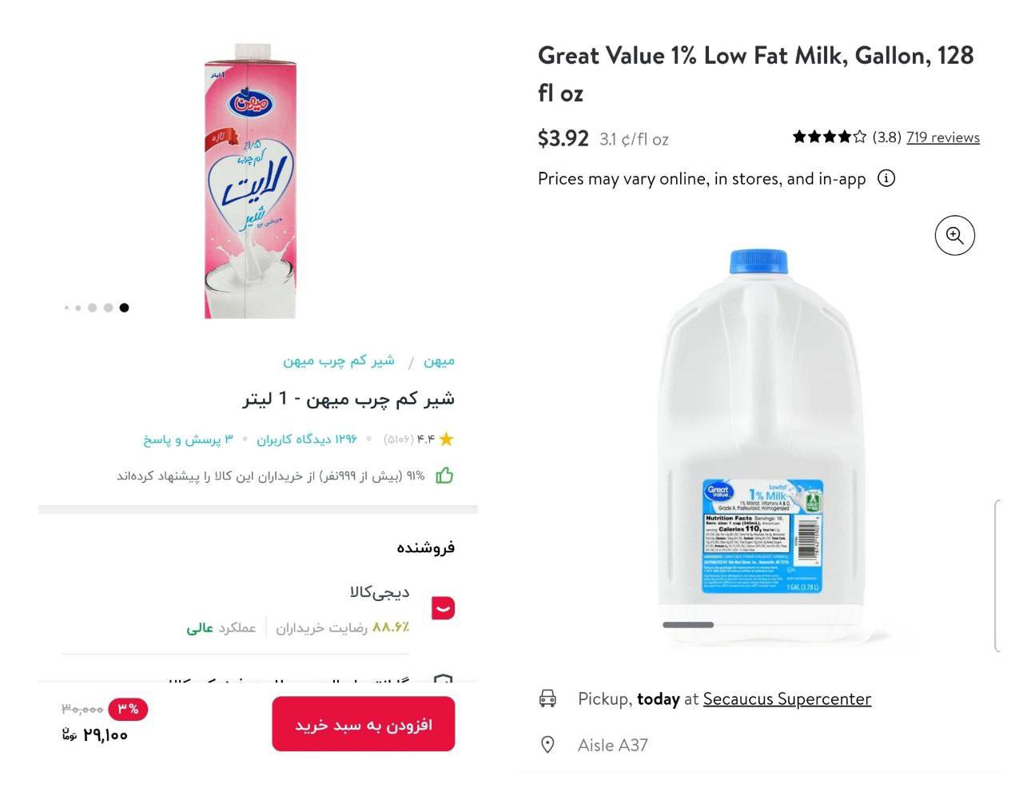Click the image scroll indicator bar under jug
Viewport: 1023px width, 792px height.
(x=688, y=625)
